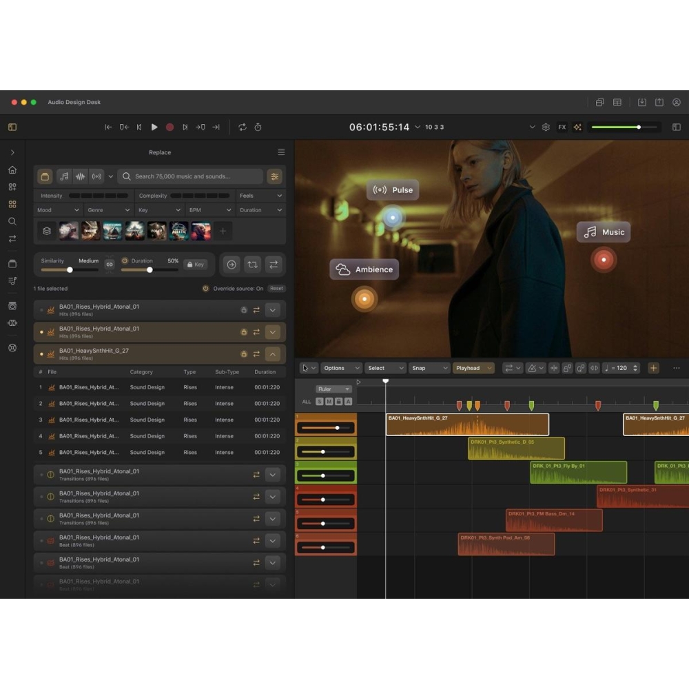
Task: Open the Select menu in the timeline toolbar
Action: coord(384,367)
